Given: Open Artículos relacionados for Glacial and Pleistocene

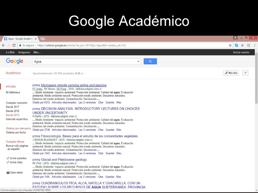Looking at the screenshot, I should pos(64,177).
